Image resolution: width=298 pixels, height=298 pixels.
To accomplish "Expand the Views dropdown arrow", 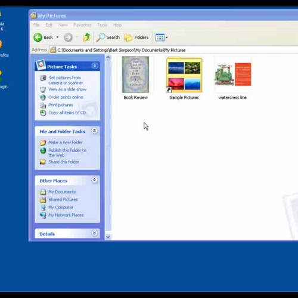I will [x=166, y=38].
